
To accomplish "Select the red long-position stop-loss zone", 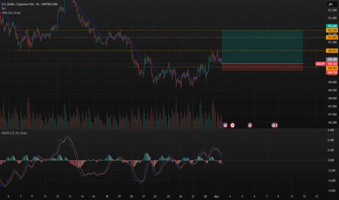I will point(262,67).
